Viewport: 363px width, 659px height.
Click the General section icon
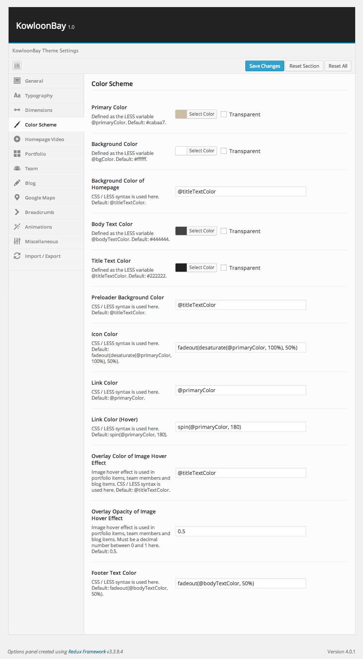coord(17,81)
